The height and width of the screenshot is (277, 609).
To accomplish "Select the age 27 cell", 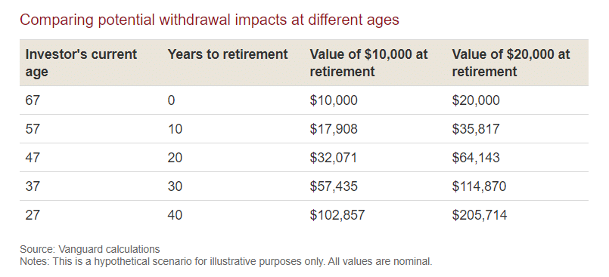I will pos(33,215).
